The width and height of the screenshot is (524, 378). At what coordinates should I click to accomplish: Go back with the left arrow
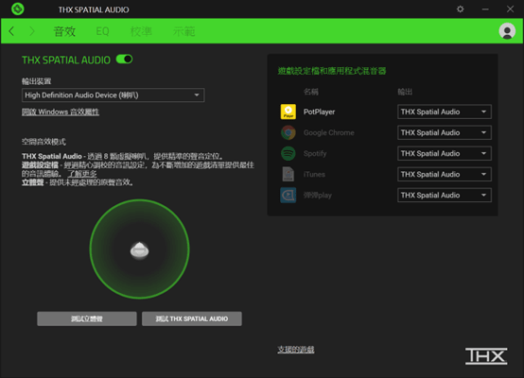pyautogui.click(x=11, y=31)
